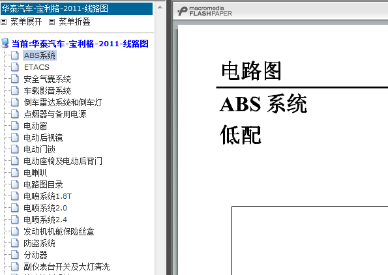388x275 pixels.
Task: Click the page icon beside 电喷系统2.0
Action: pos(15,208)
